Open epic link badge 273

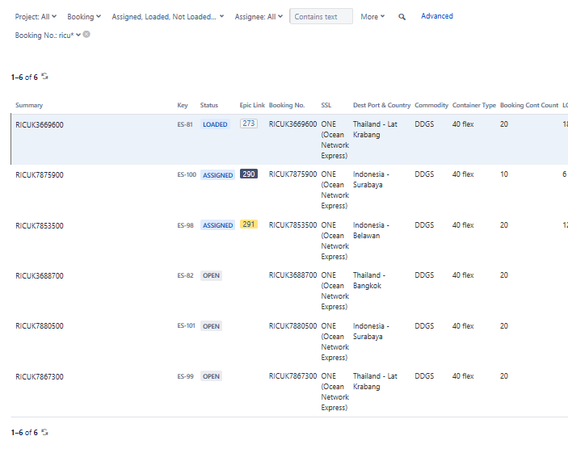249,124
